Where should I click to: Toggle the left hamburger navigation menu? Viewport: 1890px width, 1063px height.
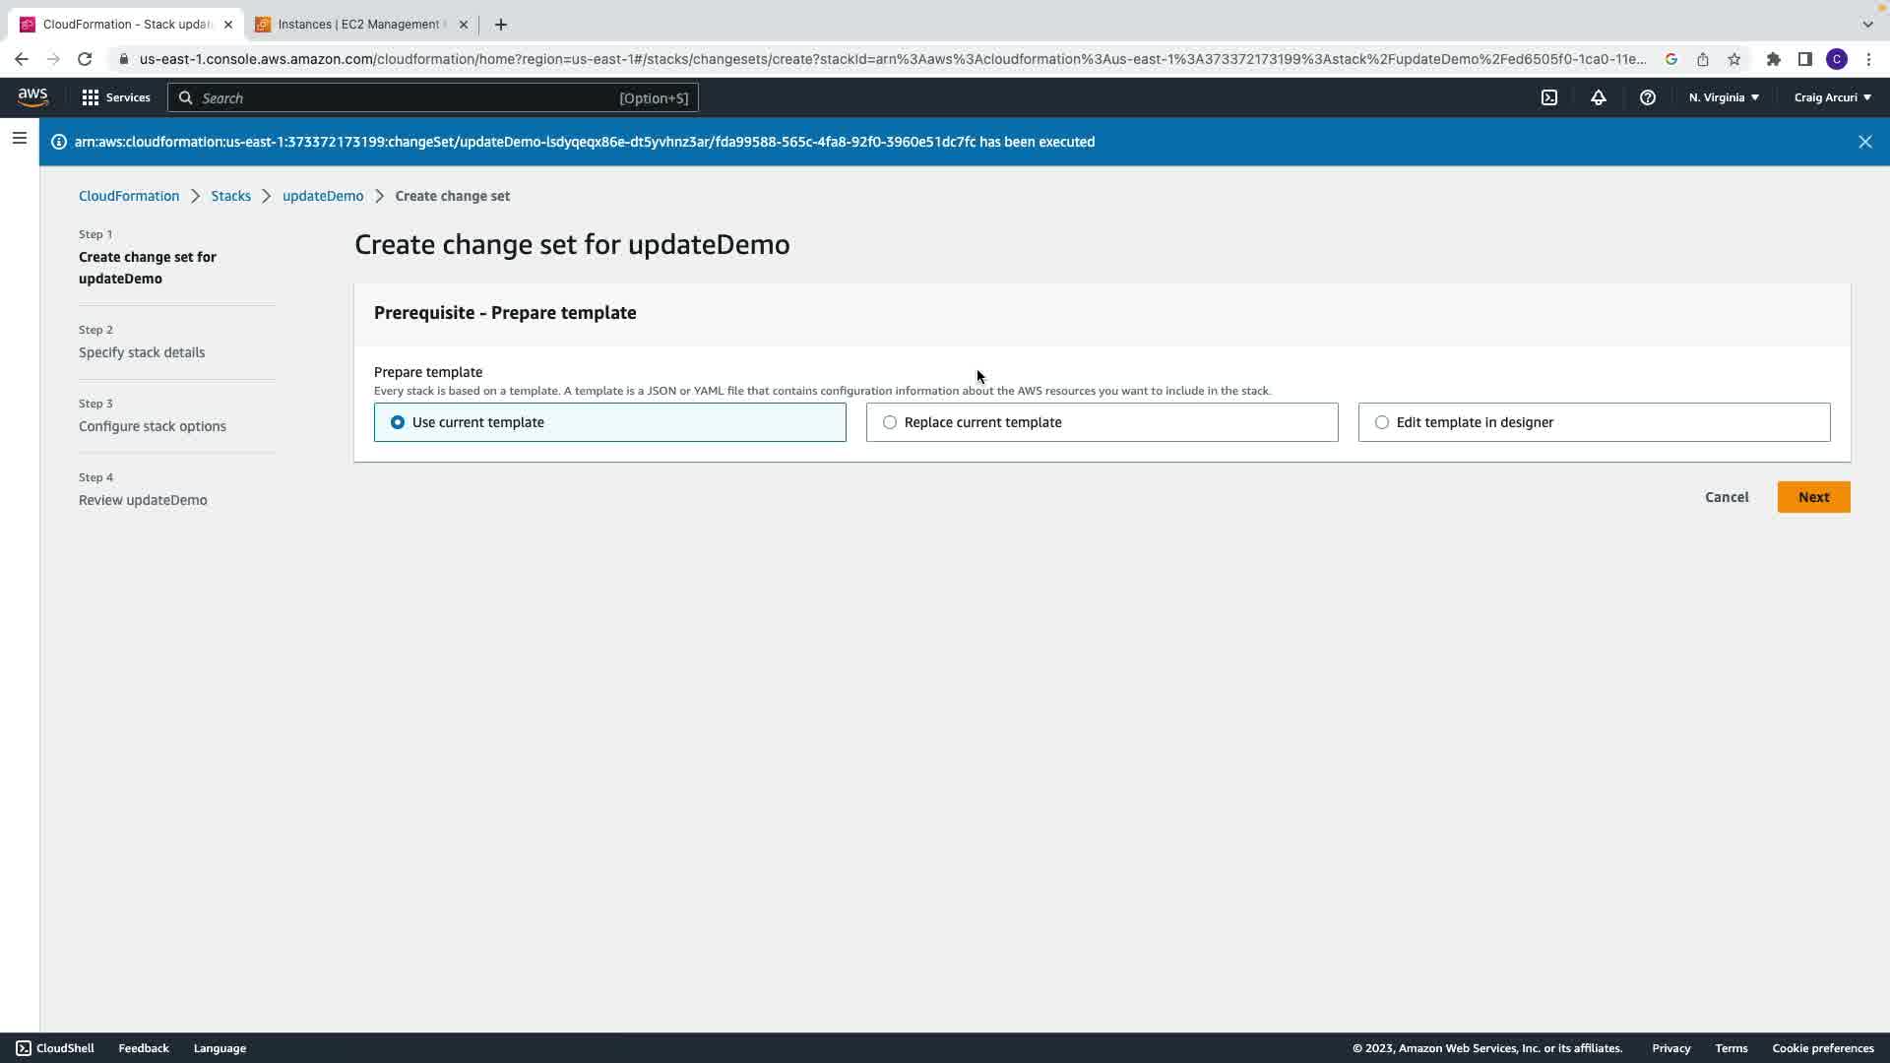[19, 139]
